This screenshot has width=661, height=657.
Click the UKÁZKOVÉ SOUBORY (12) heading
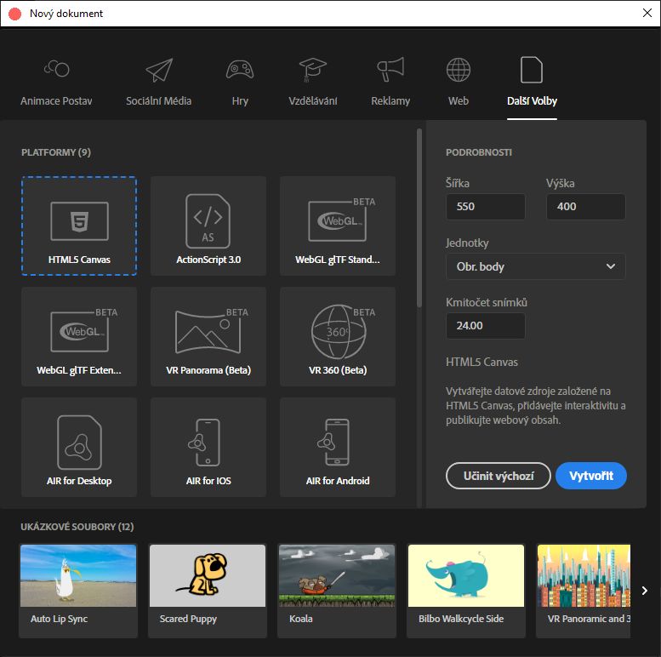pyautogui.click(x=77, y=527)
